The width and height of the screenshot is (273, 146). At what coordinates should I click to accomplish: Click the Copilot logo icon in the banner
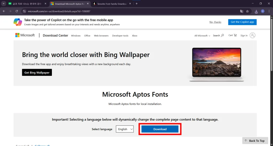[18, 22]
